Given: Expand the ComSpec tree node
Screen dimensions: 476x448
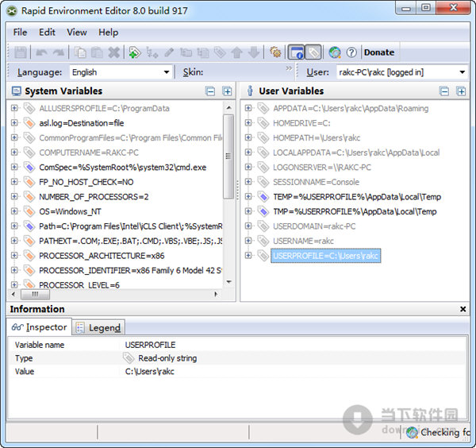Looking at the screenshot, I should click(14, 167).
